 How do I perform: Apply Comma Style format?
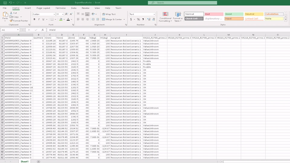coord(143,19)
